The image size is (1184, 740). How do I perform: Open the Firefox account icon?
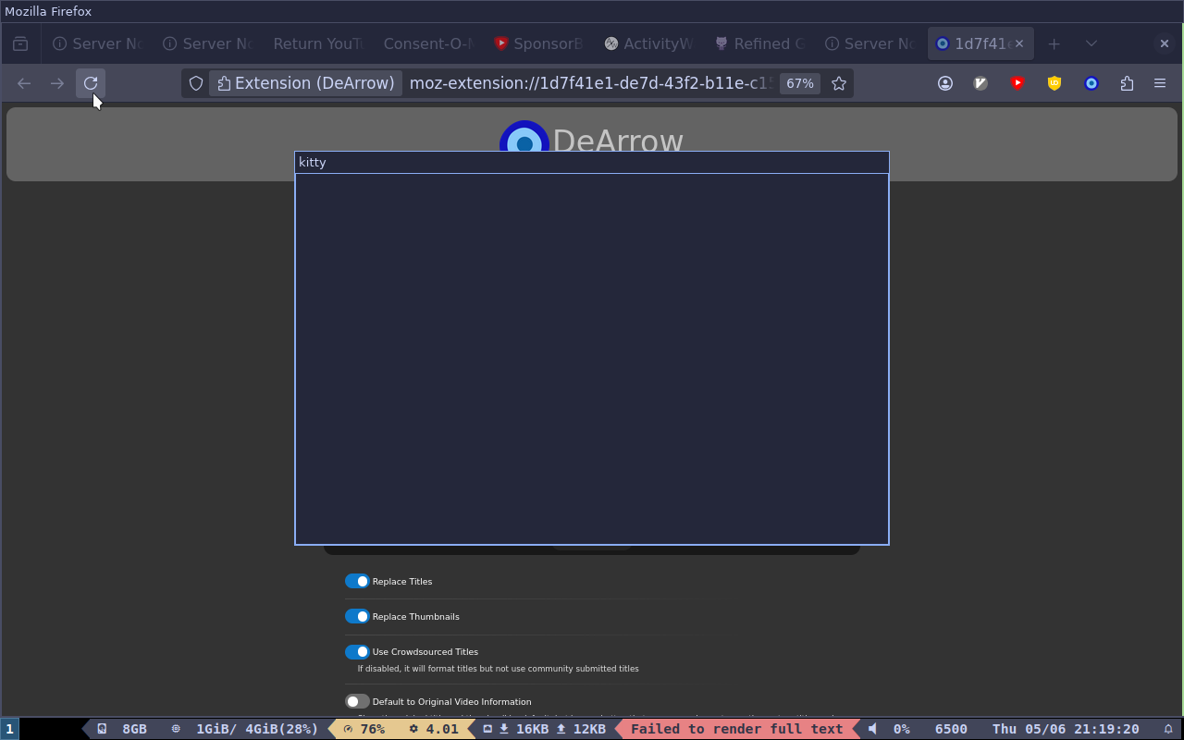[945, 83]
